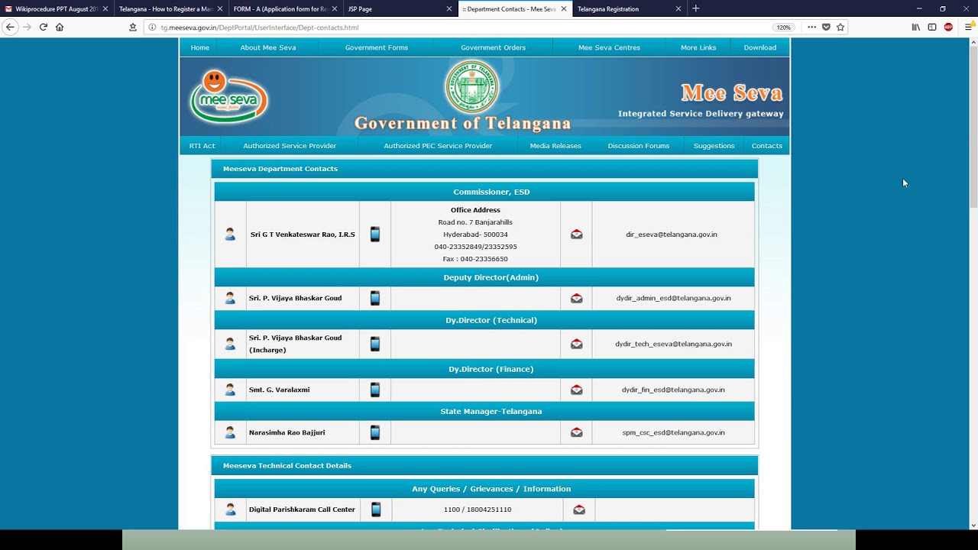Click the Narasimha Rao Bajjuri name

coord(287,432)
